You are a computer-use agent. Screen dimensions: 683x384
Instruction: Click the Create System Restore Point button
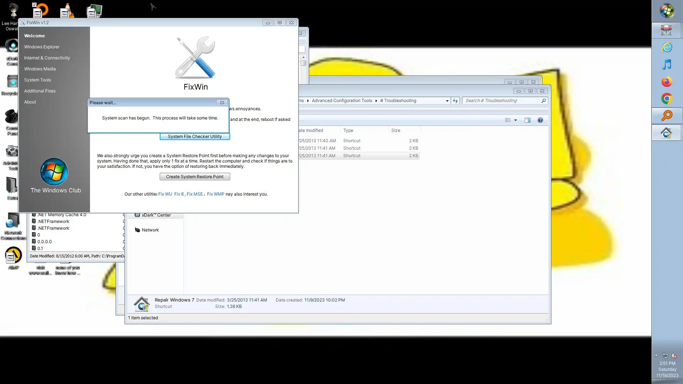[x=195, y=177]
